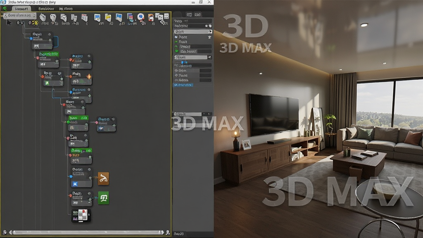Viewport: 423px width, 238px height.
Task: Click the grid layout icon in the toolbar
Action: pos(166,17)
